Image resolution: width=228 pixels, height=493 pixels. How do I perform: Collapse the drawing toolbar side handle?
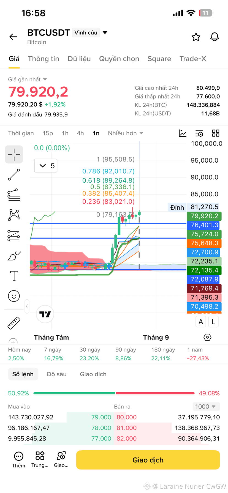pos(27,306)
